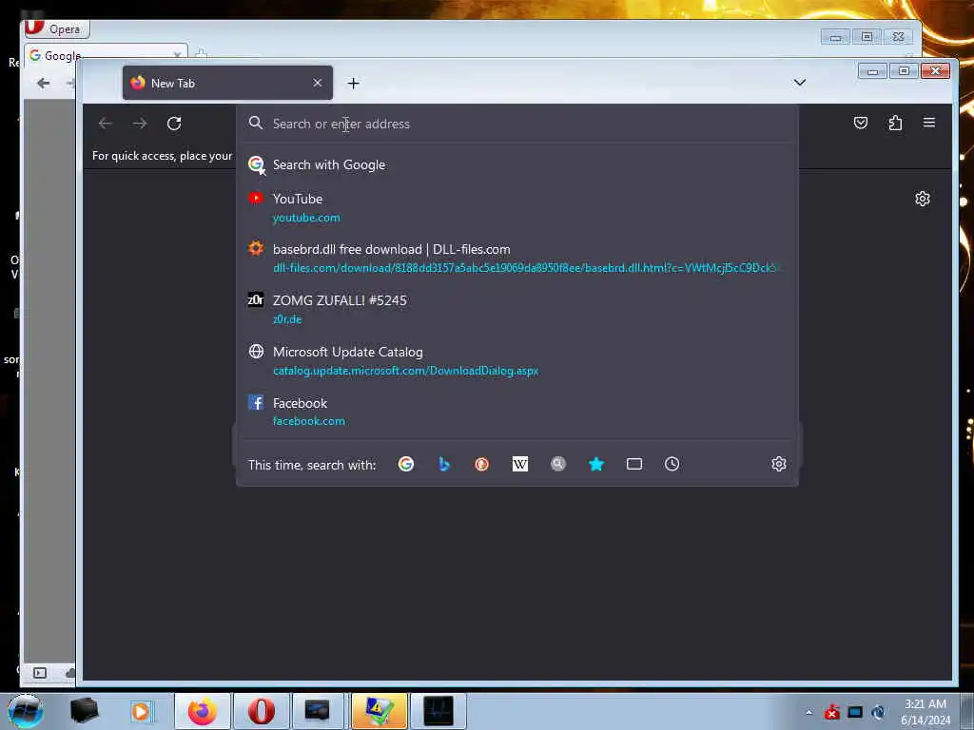Click the taskbar clock showing 3:21 AM
974x730 pixels.
[x=925, y=712]
